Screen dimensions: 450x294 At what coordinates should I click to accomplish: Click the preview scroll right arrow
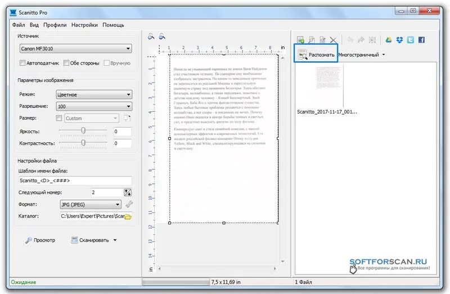coord(274,269)
